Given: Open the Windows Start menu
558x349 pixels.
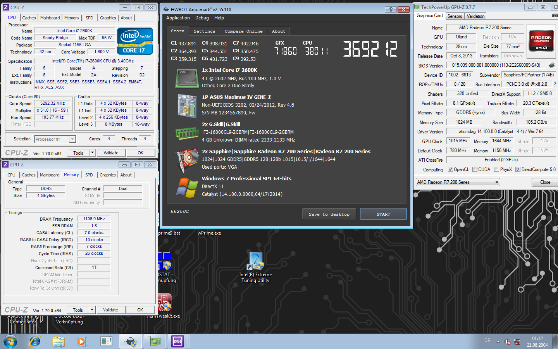Looking at the screenshot, I should [10, 342].
